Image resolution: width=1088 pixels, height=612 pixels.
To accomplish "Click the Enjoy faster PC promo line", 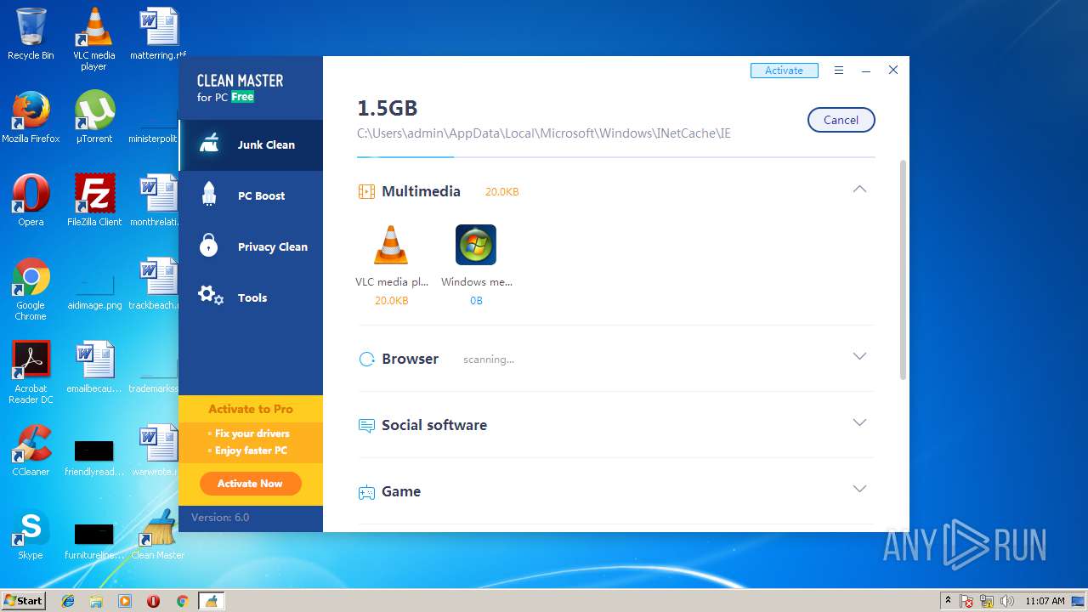I will click(x=251, y=450).
